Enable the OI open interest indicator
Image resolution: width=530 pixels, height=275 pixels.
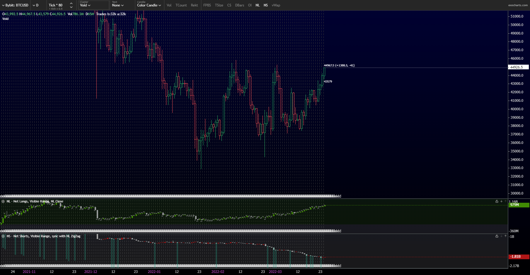click(x=250, y=5)
